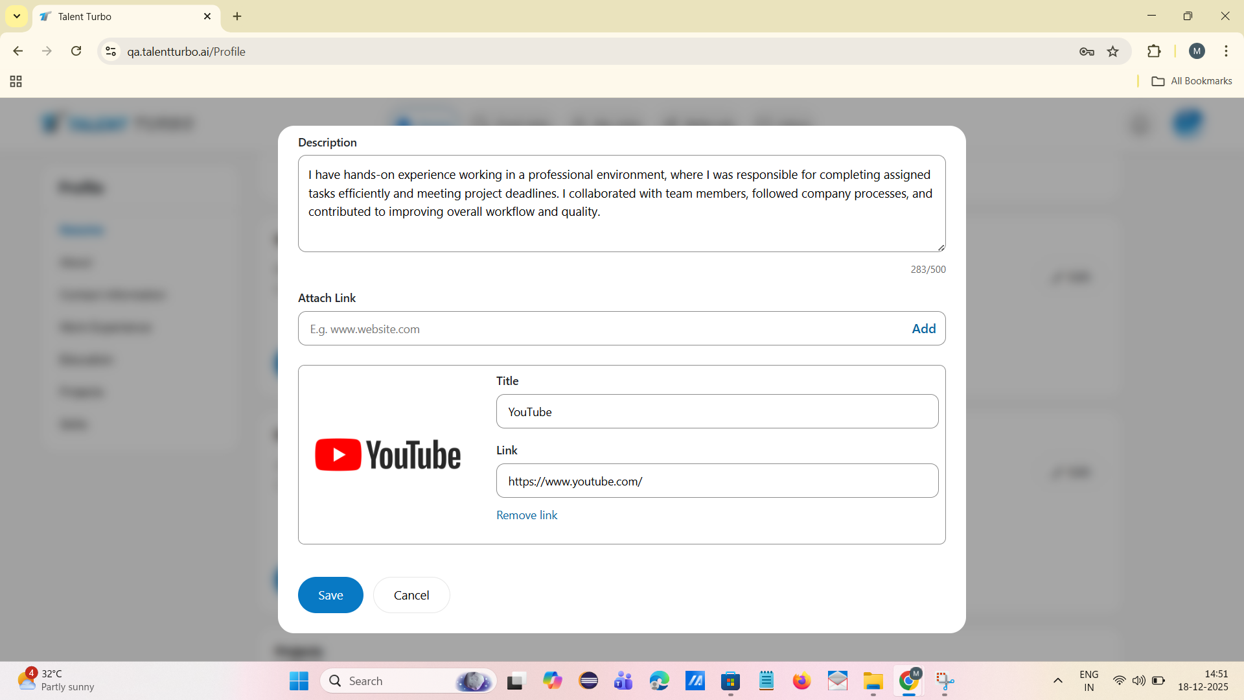This screenshot has width=1244, height=700.
Task: Click the Remove link option
Action: [527, 515]
